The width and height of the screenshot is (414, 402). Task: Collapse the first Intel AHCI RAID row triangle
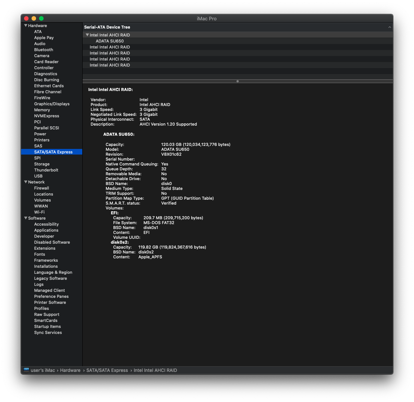pos(87,35)
